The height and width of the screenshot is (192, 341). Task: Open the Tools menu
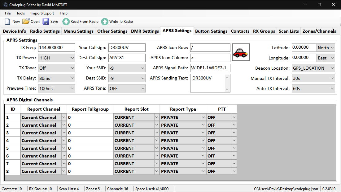[20, 13]
